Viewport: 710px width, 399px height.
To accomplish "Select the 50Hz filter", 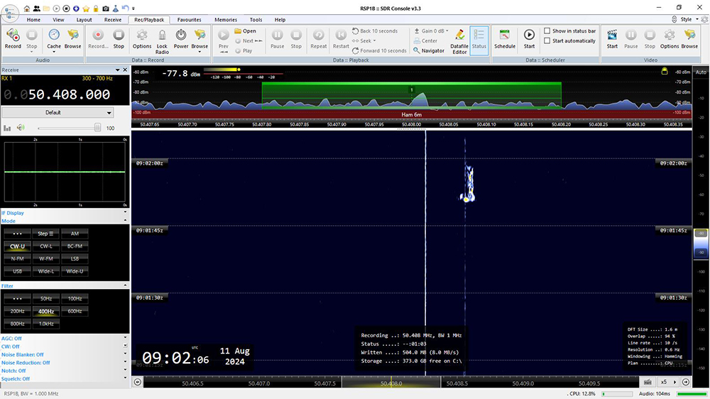I will click(x=45, y=298).
